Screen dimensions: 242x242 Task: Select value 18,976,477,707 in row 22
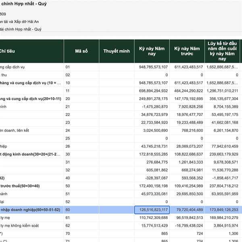click(x=190, y=115)
